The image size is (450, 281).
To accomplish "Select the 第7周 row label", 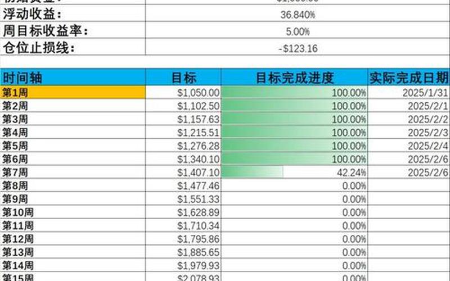I will [x=73, y=172].
